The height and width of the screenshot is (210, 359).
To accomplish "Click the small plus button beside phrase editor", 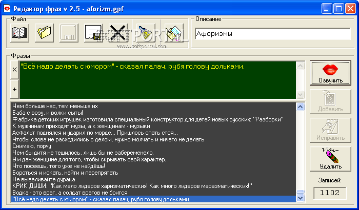I will 15,89.
